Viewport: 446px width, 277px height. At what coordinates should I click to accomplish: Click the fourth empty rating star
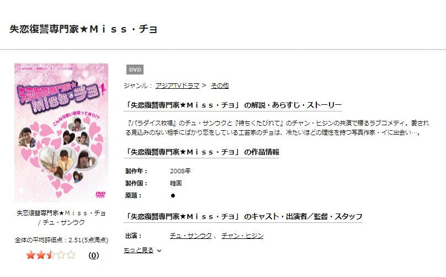coord(61,255)
